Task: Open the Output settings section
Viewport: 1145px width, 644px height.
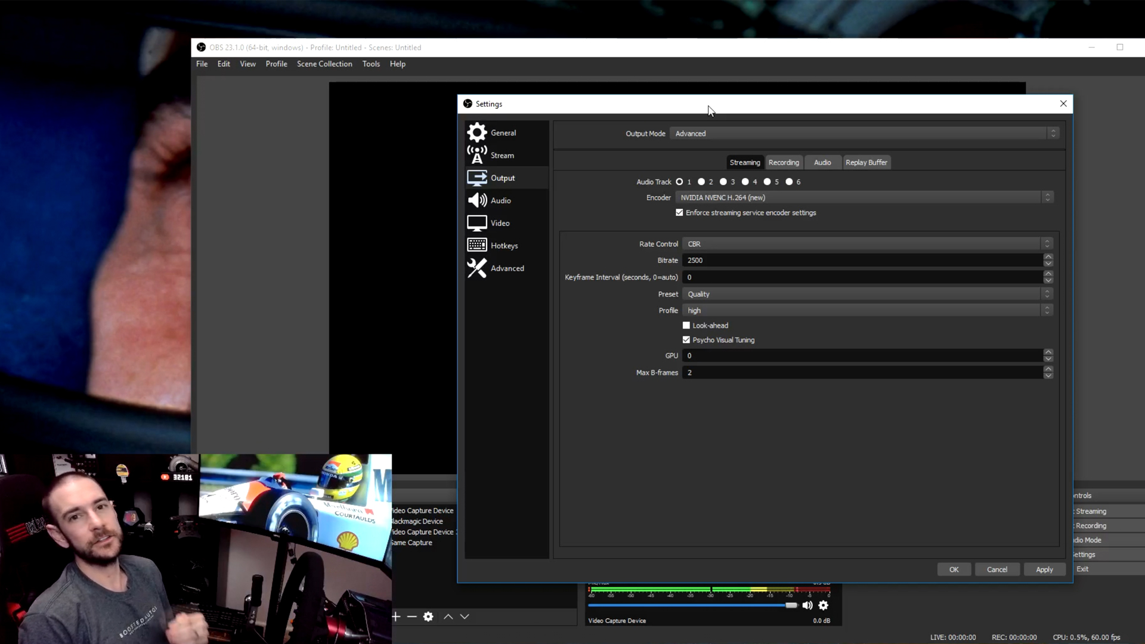Action: click(506, 178)
